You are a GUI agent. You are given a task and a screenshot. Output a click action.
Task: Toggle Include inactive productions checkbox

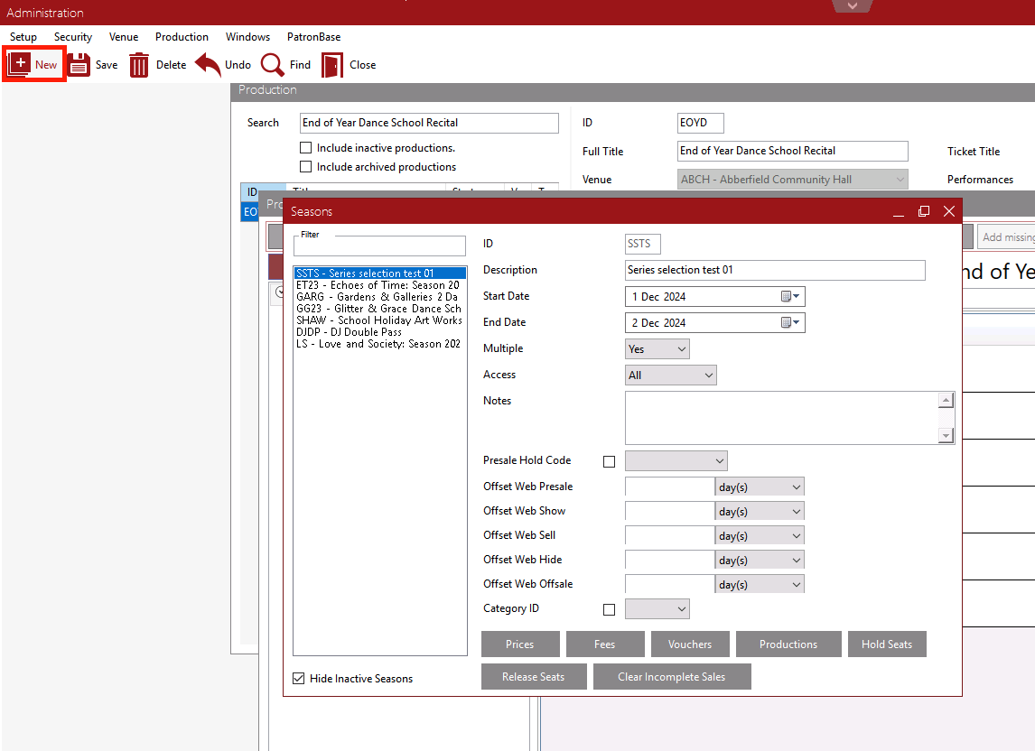305,148
